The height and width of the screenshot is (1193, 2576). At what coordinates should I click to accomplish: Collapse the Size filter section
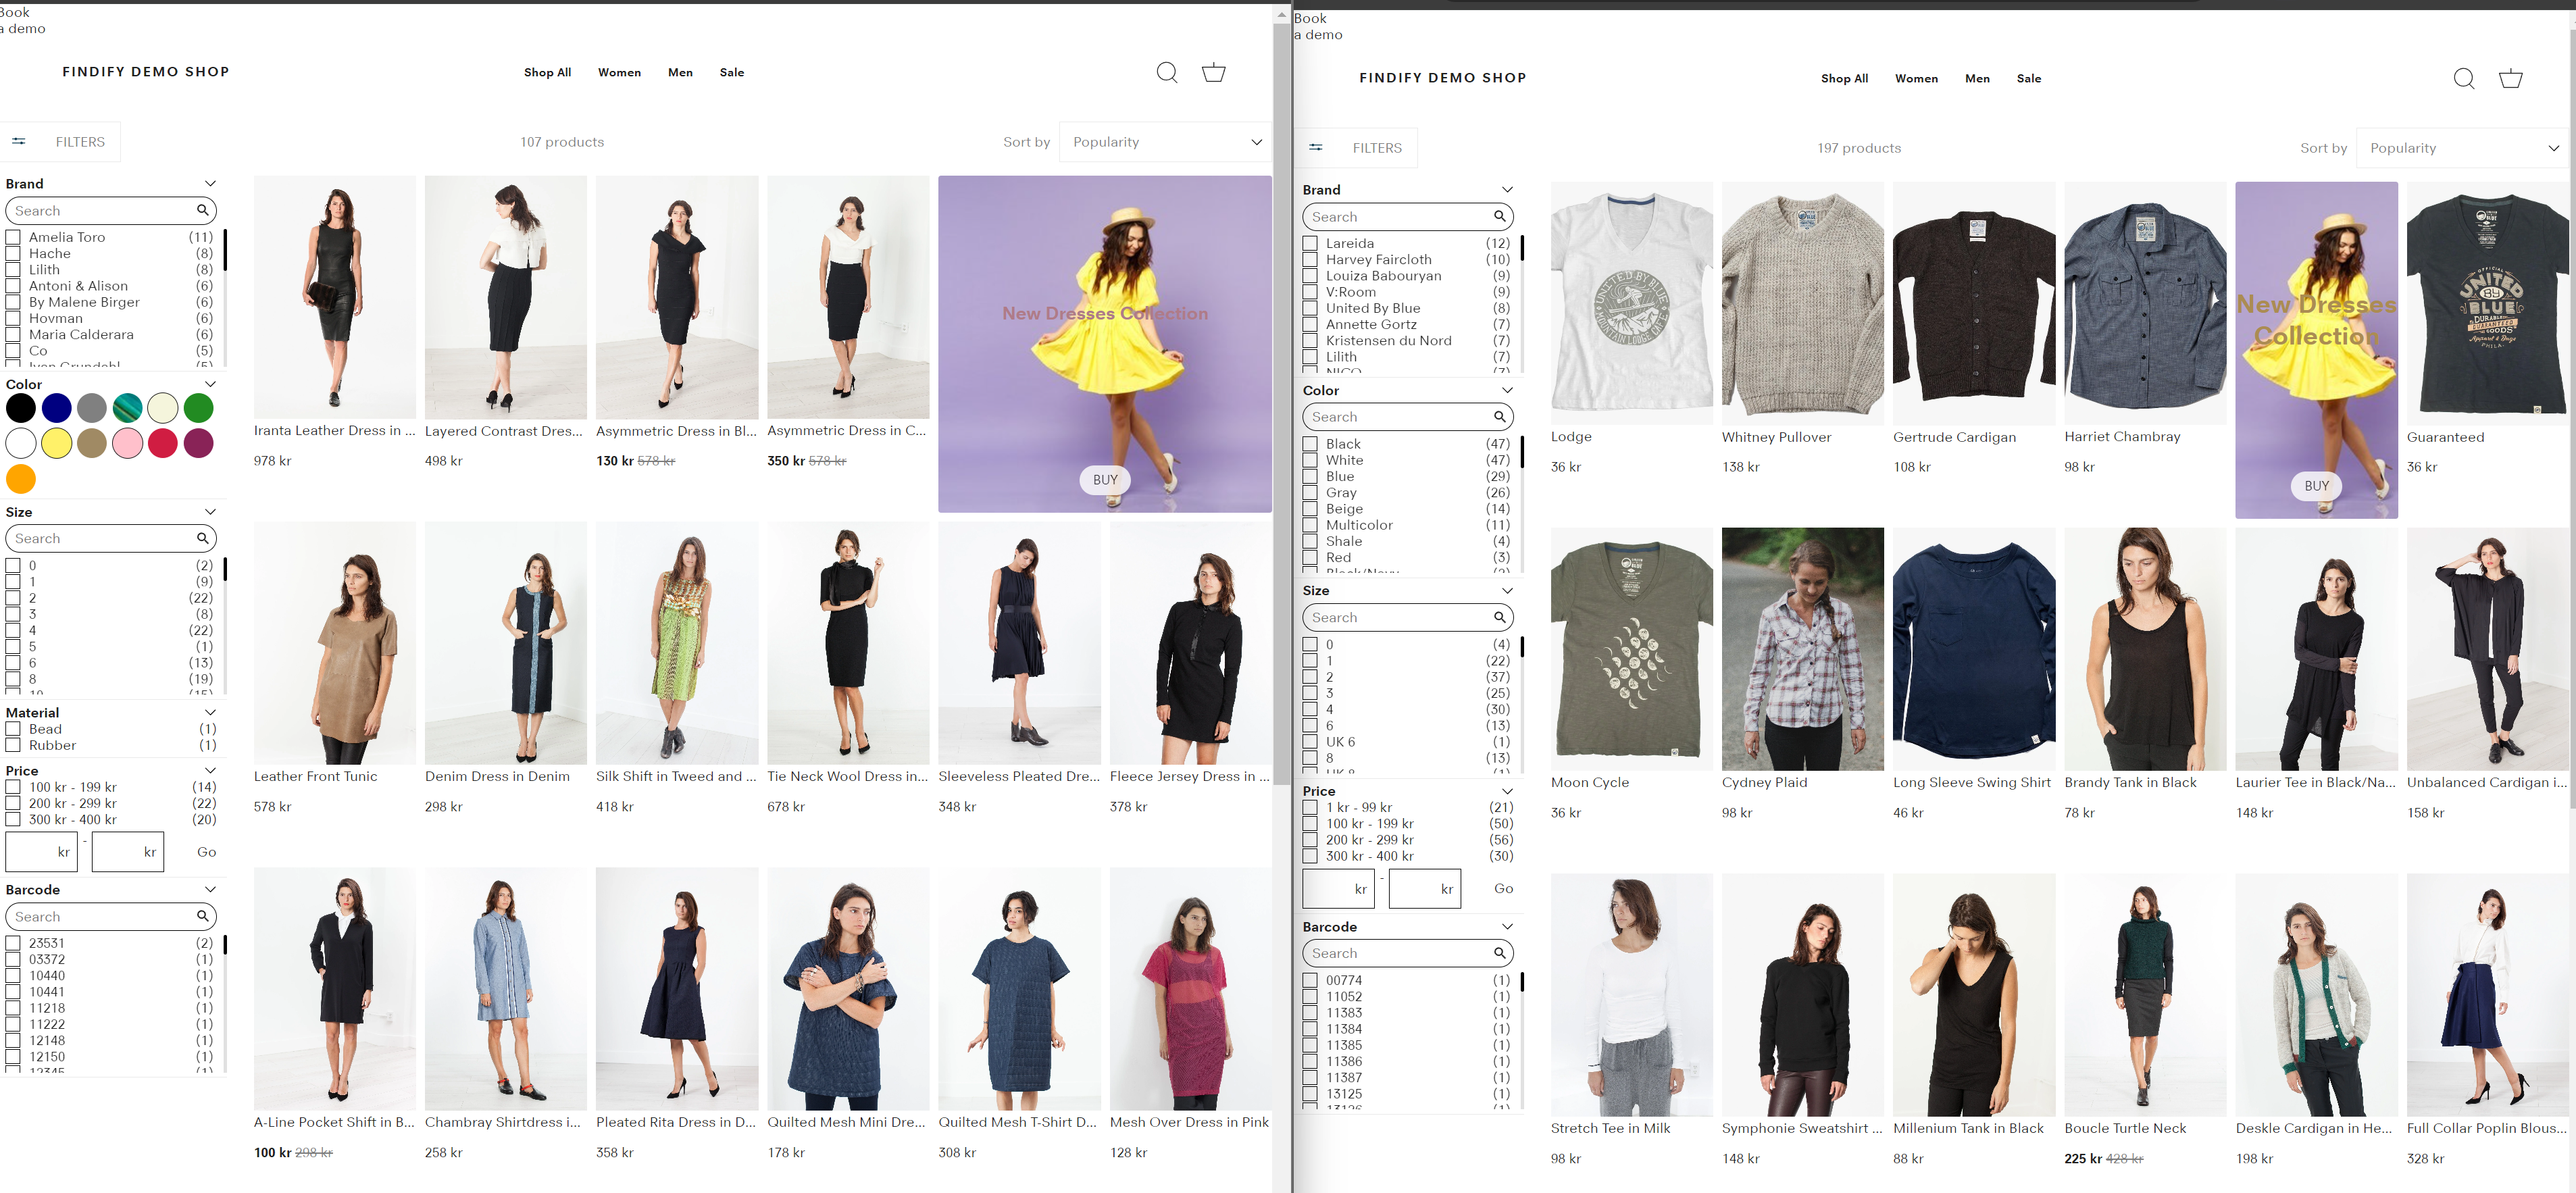point(210,511)
